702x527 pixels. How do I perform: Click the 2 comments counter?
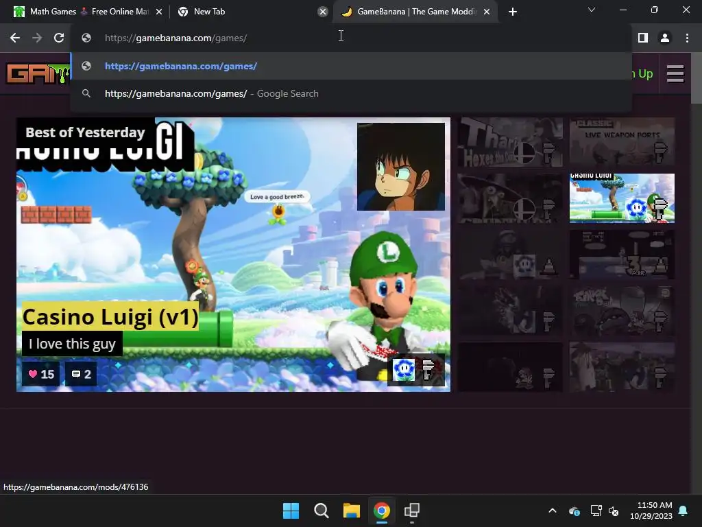(81, 374)
